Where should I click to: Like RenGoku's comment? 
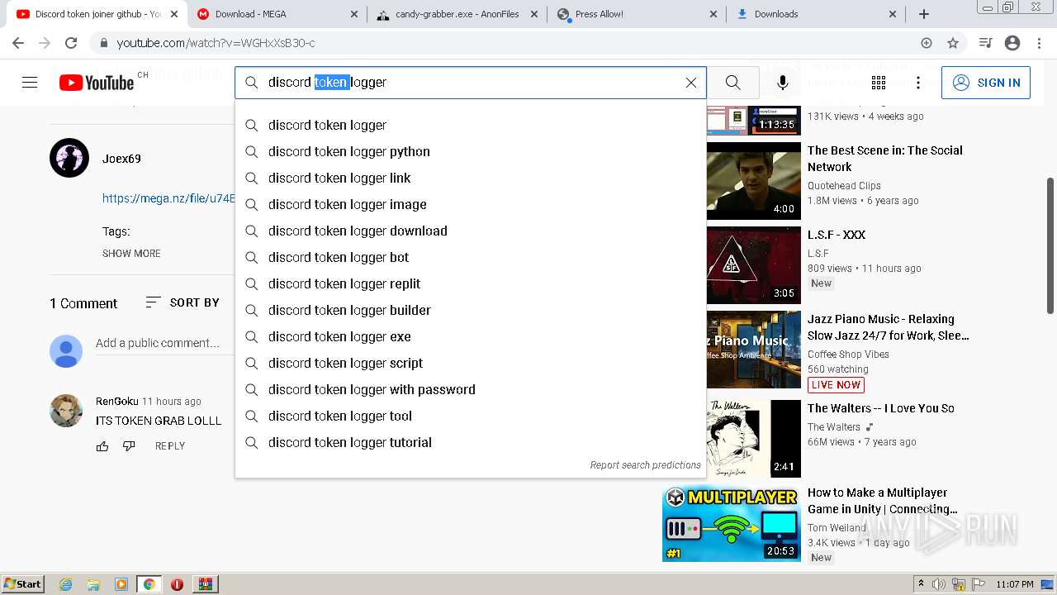click(102, 446)
